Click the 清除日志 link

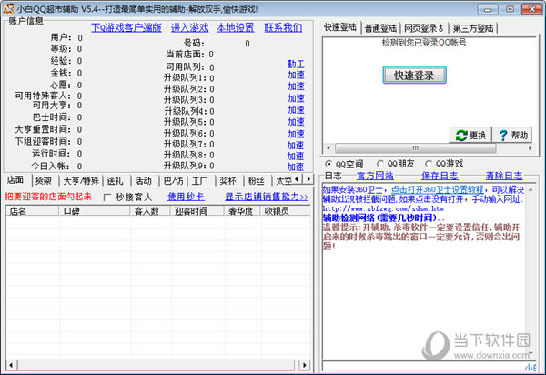(504, 176)
